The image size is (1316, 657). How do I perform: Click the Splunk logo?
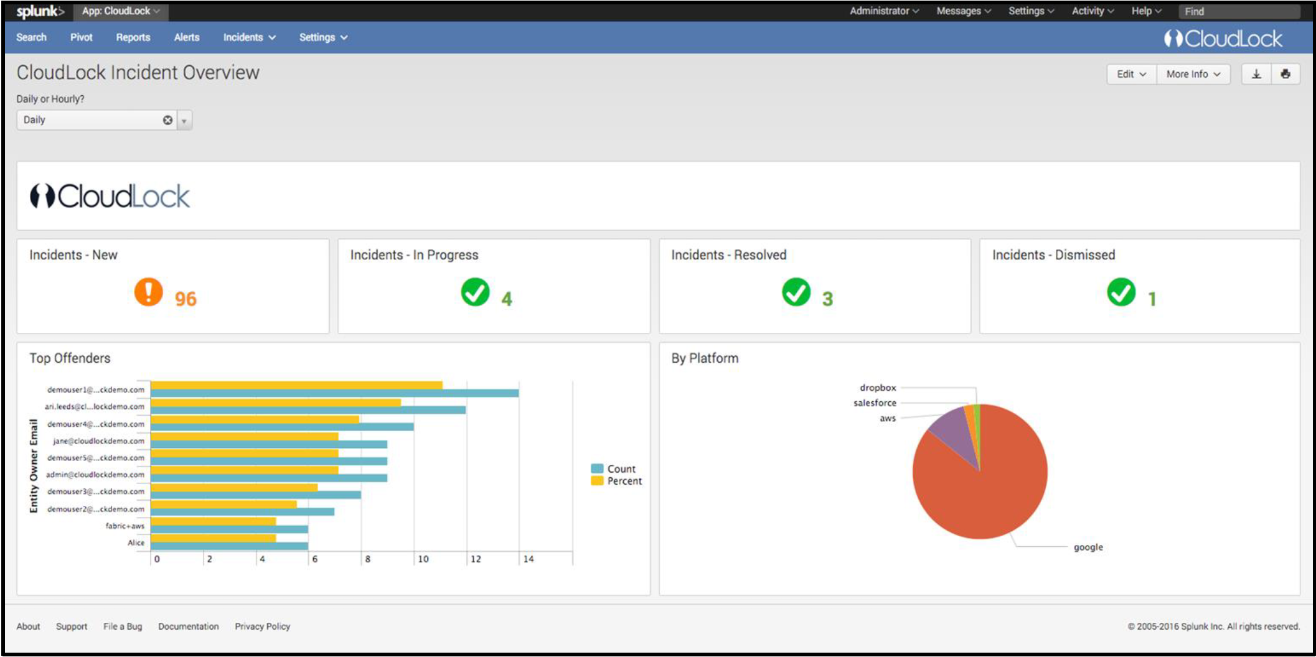40,11
